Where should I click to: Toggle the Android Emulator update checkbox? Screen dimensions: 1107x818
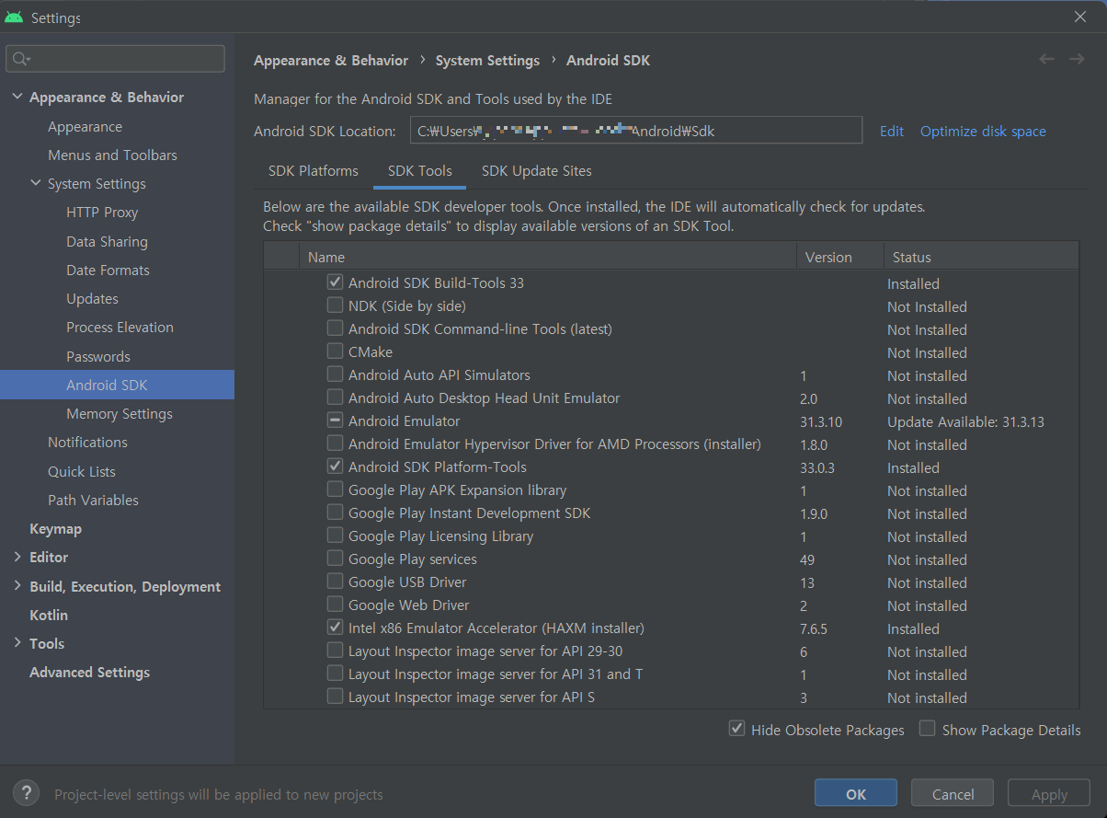pyautogui.click(x=335, y=421)
